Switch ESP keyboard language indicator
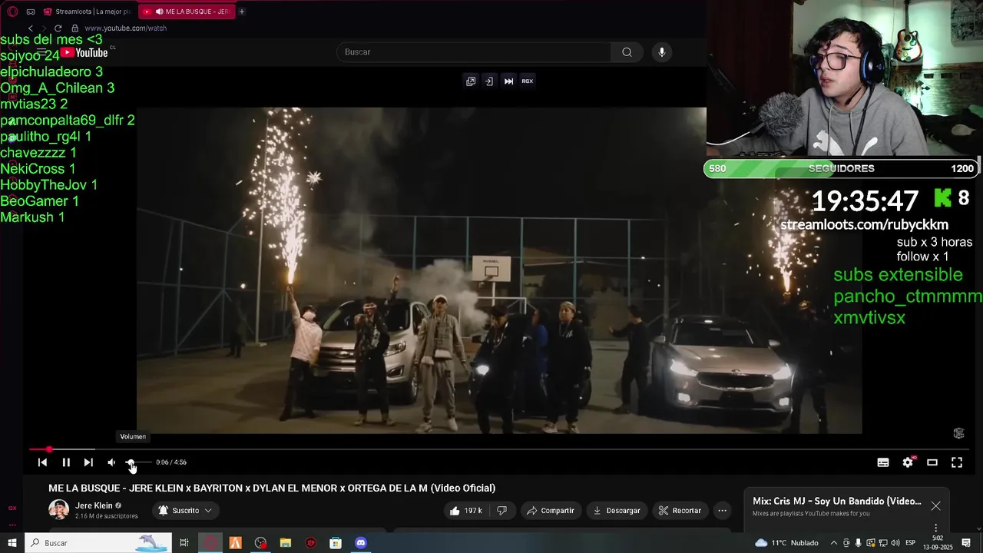The height and width of the screenshot is (553, 983). [x=910, y=543]
